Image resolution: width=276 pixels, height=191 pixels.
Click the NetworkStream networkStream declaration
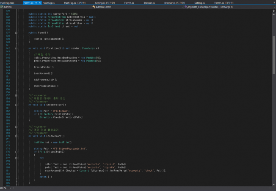pyautogui.click(x=62, y=17)
